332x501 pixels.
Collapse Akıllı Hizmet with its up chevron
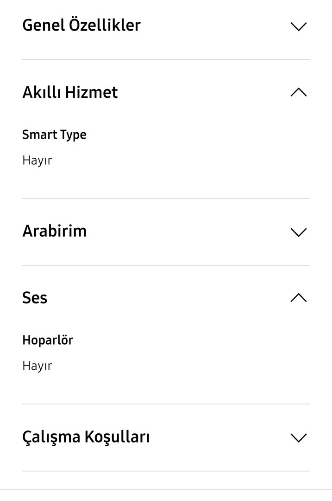299,93
